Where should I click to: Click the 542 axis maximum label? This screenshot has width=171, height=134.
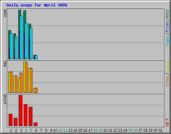tap(5, 64)
